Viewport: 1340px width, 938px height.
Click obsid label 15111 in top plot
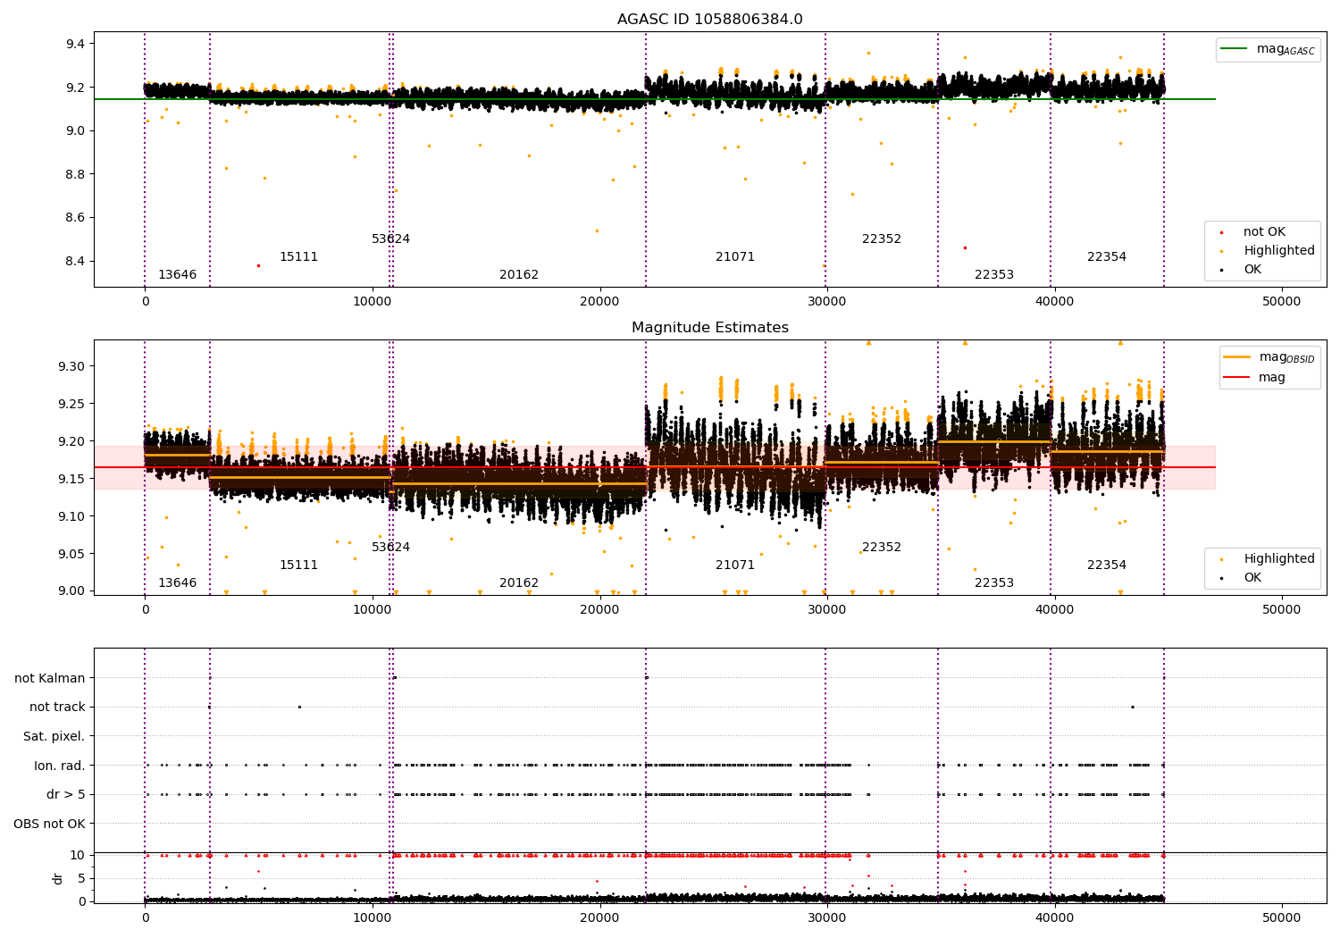298,257
